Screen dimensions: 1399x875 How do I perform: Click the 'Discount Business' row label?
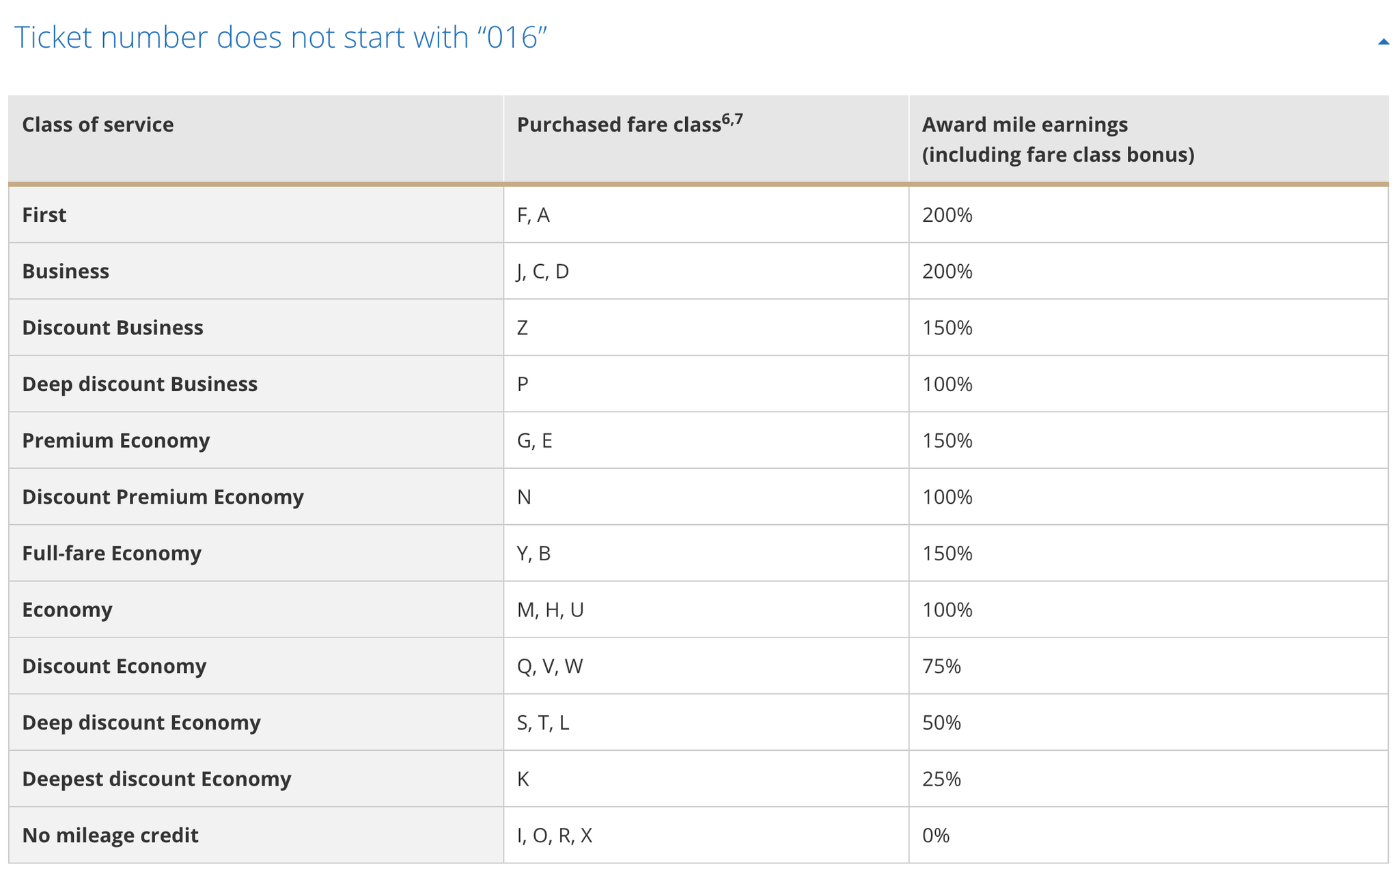(113, 328)
